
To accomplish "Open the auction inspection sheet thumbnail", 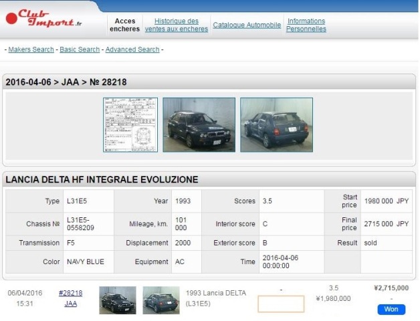I will point(130,125).
